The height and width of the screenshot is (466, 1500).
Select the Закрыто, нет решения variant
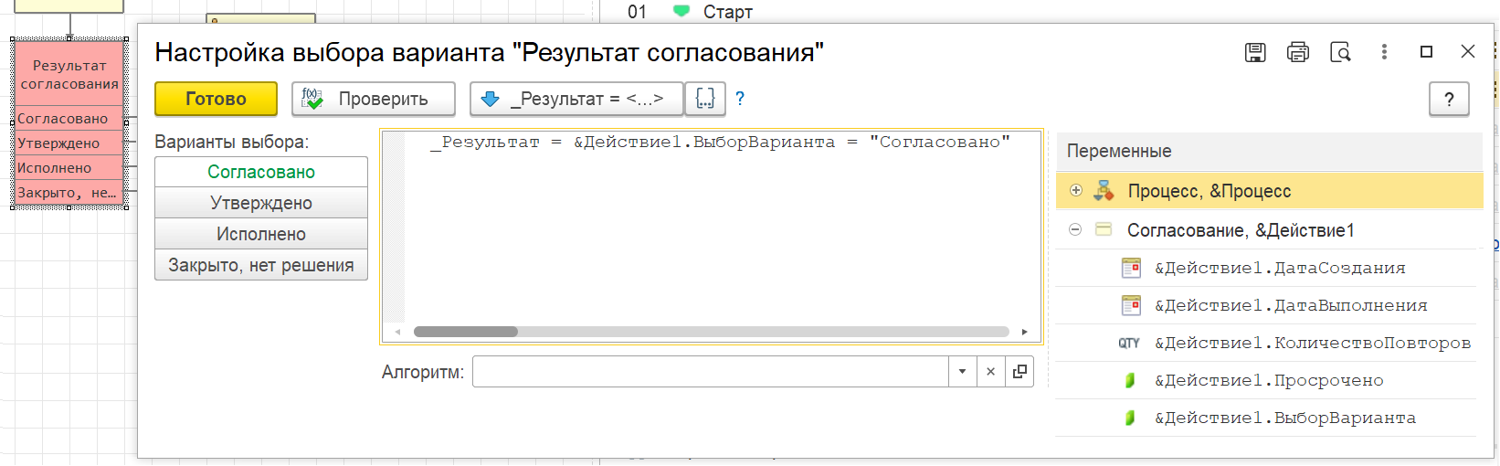pyautogui.click(x=261, y=265)
